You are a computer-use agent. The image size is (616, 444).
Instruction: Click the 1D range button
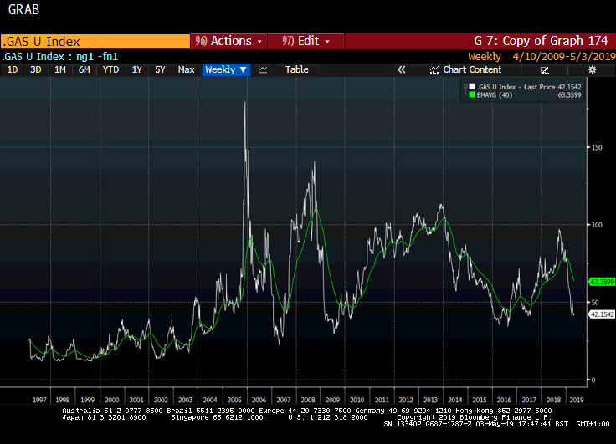[x=13, y=70]
